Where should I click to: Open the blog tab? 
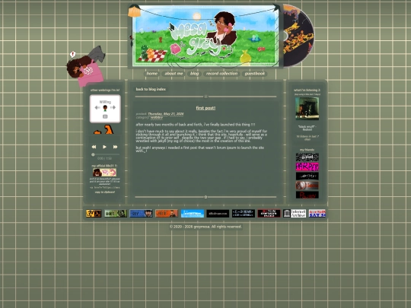(x=194, y=74)
